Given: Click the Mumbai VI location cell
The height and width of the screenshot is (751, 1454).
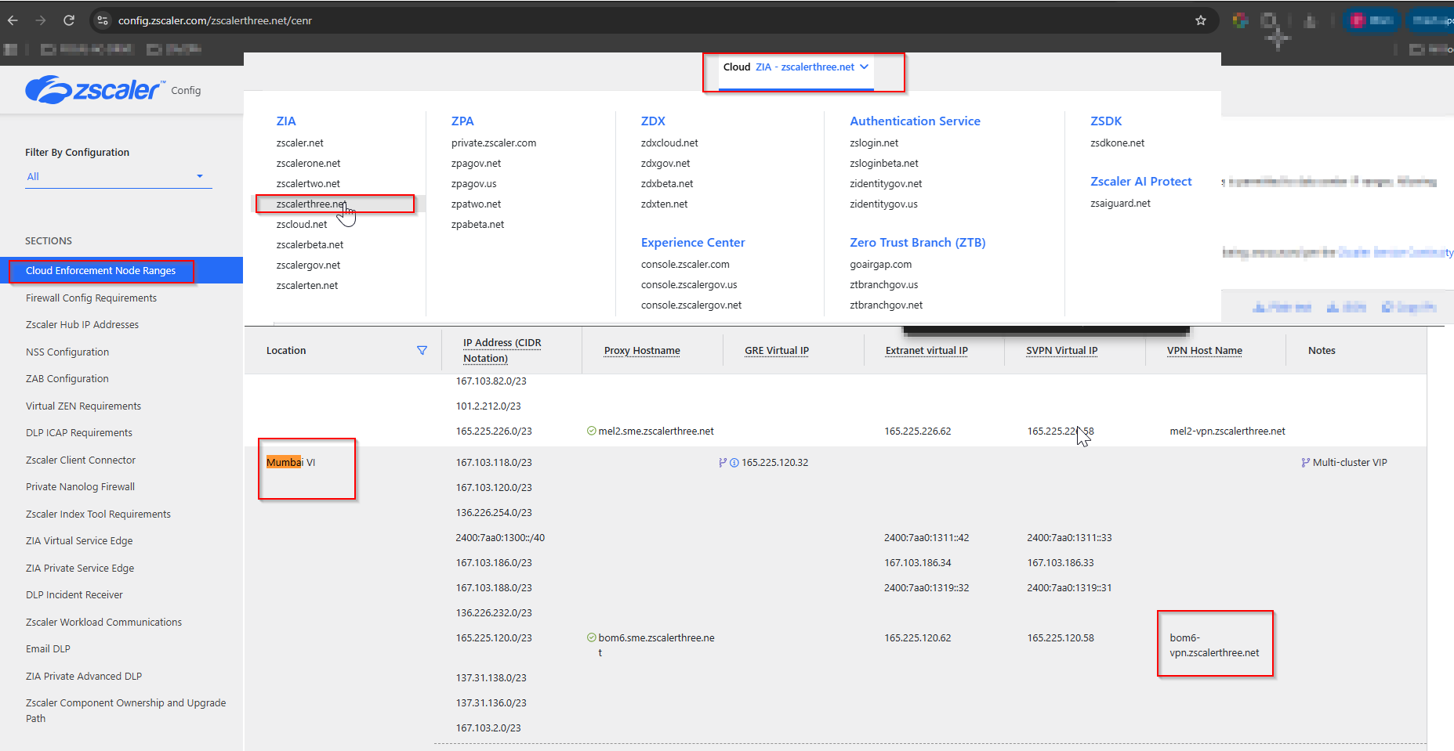Looking at the screenshot, I should (x=291, y=462).
